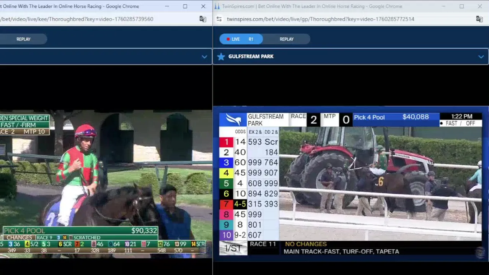Open site information icon in right window address bar
Viewport: 489px width, 275px height.
[x=218, y=19]
